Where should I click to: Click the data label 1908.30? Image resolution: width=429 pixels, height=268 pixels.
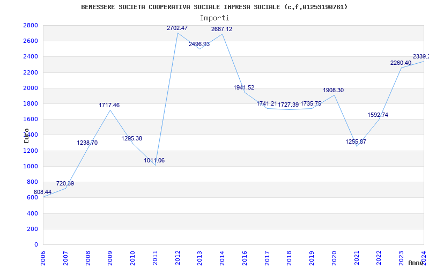pyautogui.click(x=333, y=90)
